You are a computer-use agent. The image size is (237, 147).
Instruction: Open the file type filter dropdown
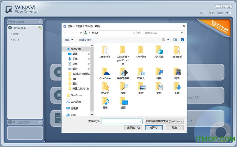[x=164, y=121]
